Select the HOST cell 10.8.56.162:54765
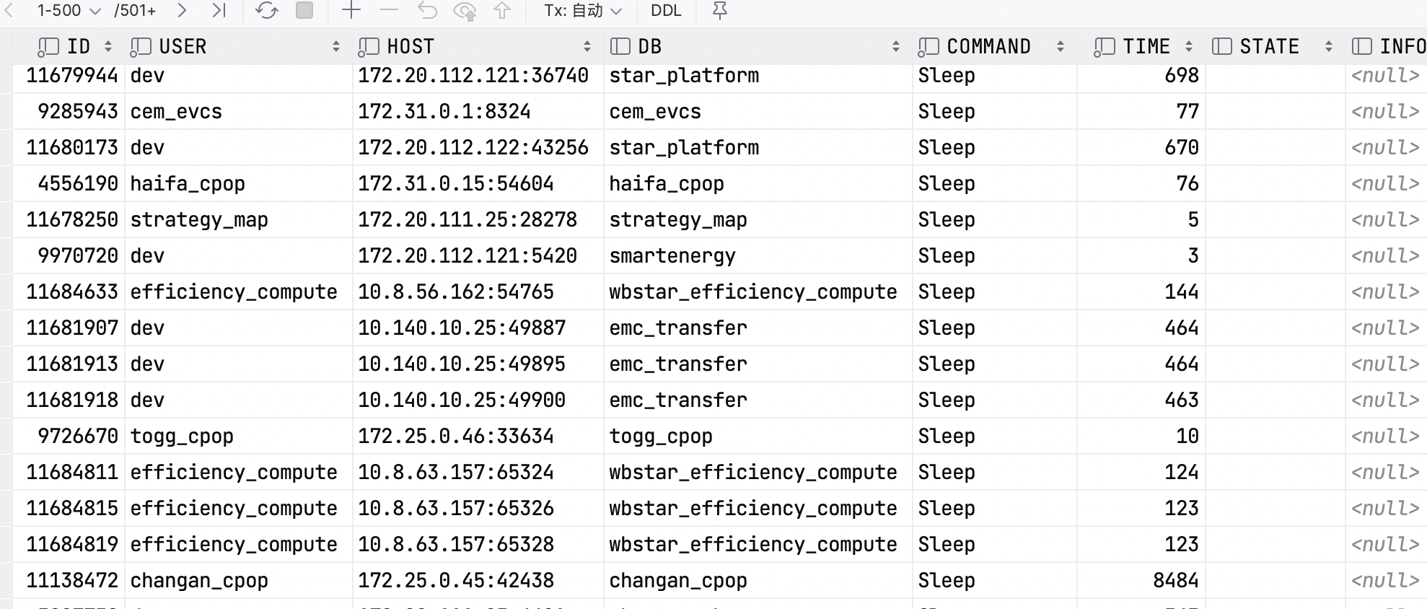This screenshot has width=1427, height=609. (478, 292)
